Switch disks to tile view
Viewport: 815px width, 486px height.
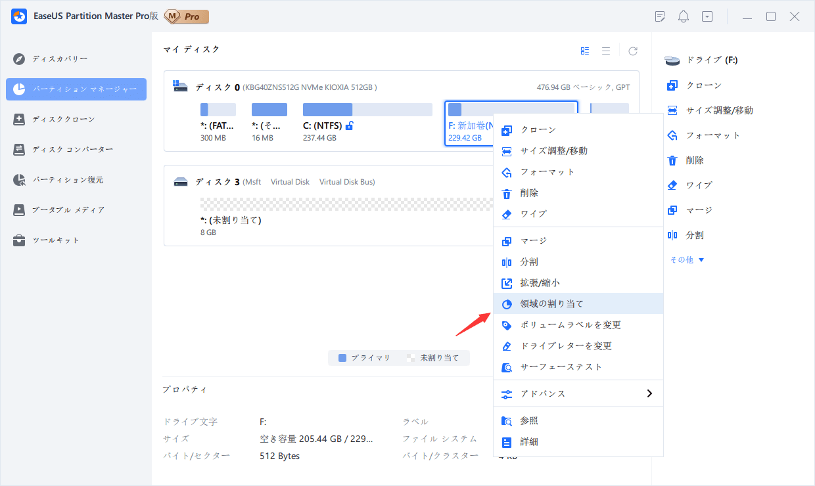[x=584, y=50]
